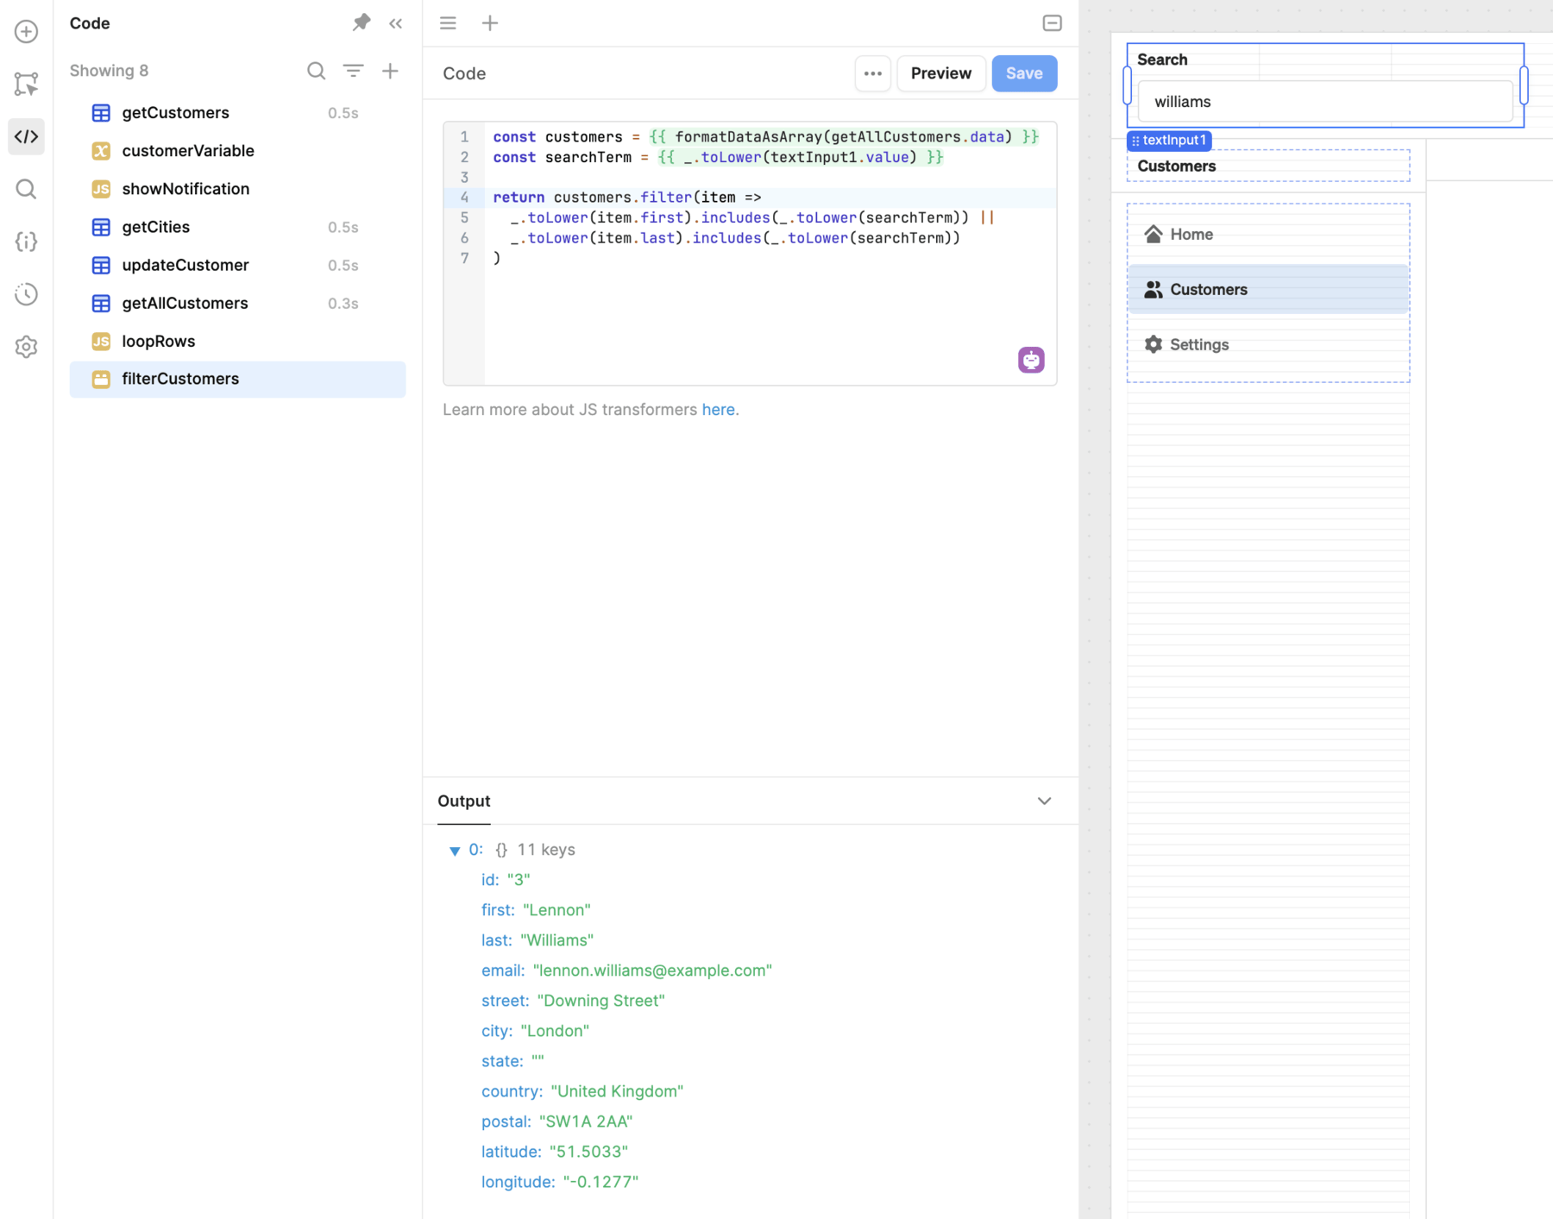Select updateCustomer in the code list
The image size is (1553, 1219).
point(237,265)
